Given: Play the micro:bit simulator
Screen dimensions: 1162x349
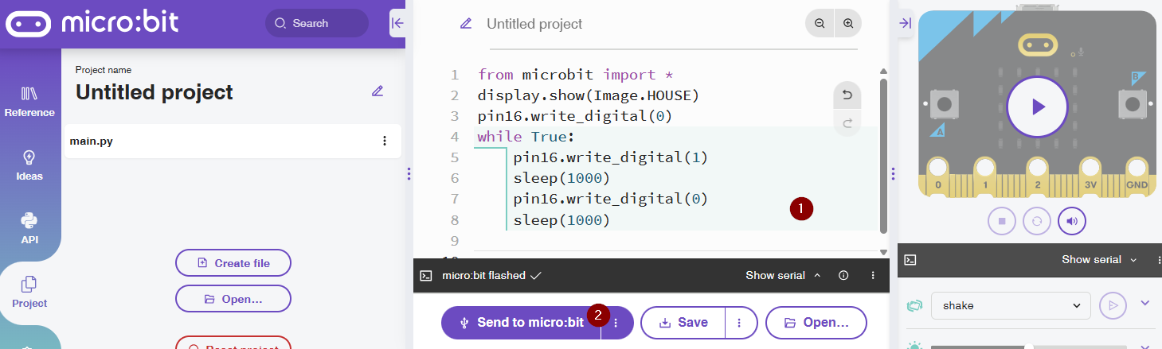Looking at the screenshot, I should click(1036, 107).
